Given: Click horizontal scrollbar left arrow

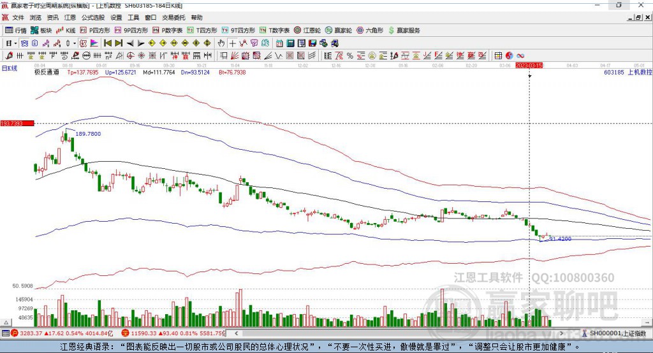Looking at the screenshot, I should point(236,333).
